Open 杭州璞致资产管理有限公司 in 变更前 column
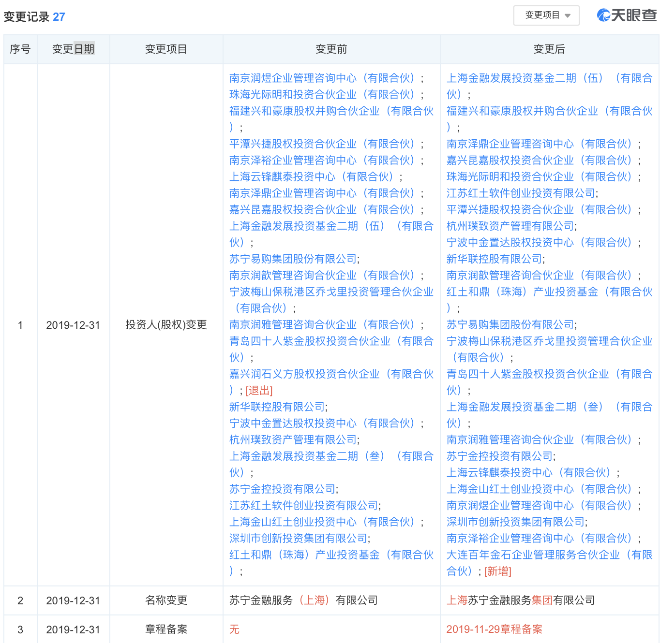 [293, 440]
